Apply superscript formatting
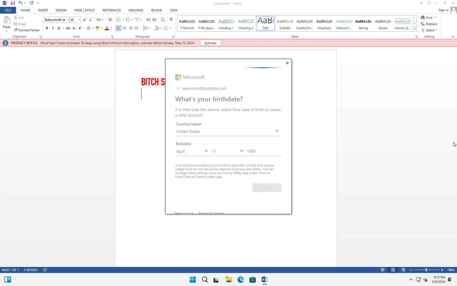The height and width of the screenshot is (286, 457). [80, 28]
